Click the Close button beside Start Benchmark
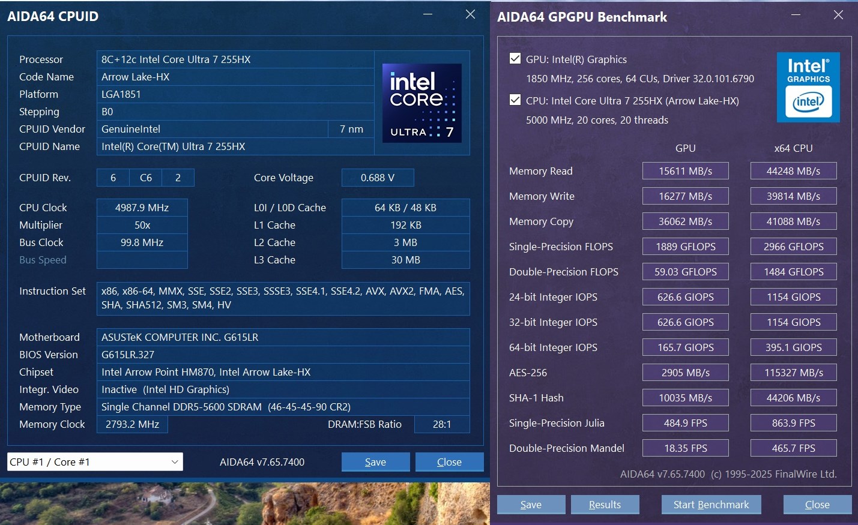Viewport: 858px width, 525px height. [817, 505]
